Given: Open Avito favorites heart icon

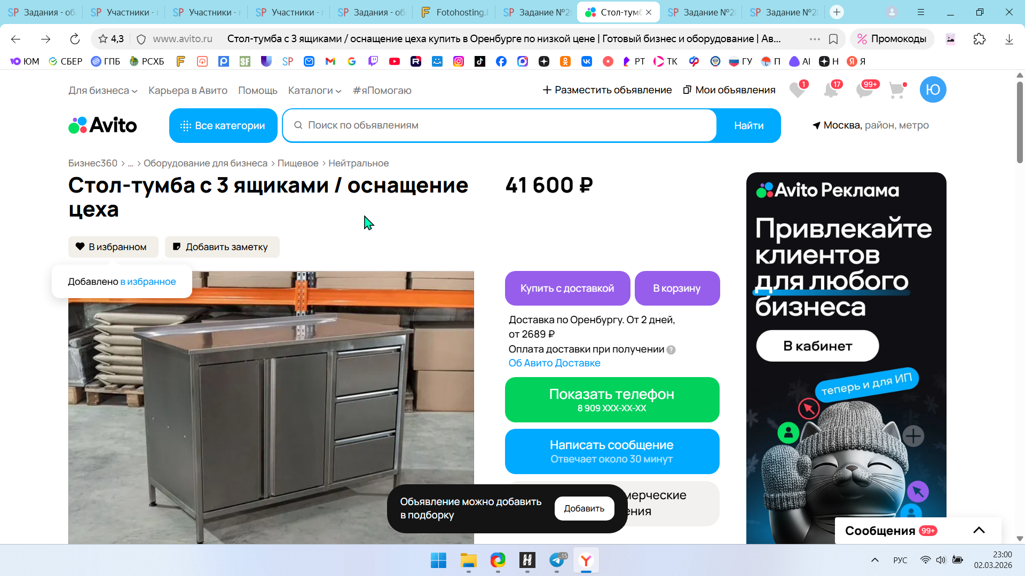Looking at the screenshot, I should point(797,90).
